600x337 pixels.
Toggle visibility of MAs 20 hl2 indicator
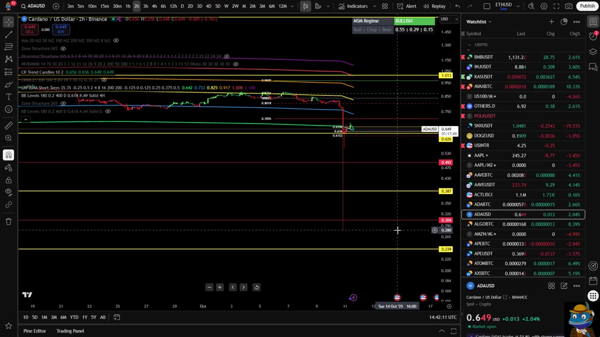(x=116, y=40)
